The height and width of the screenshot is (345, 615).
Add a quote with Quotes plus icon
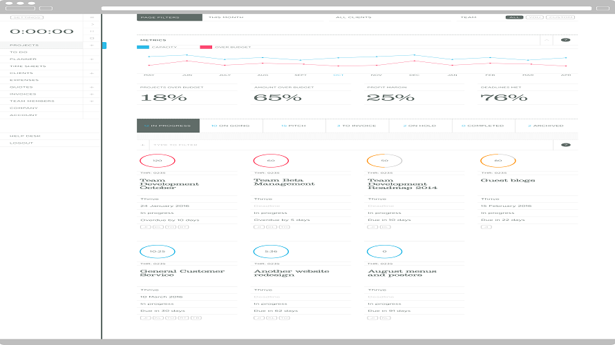pos(92,88)
